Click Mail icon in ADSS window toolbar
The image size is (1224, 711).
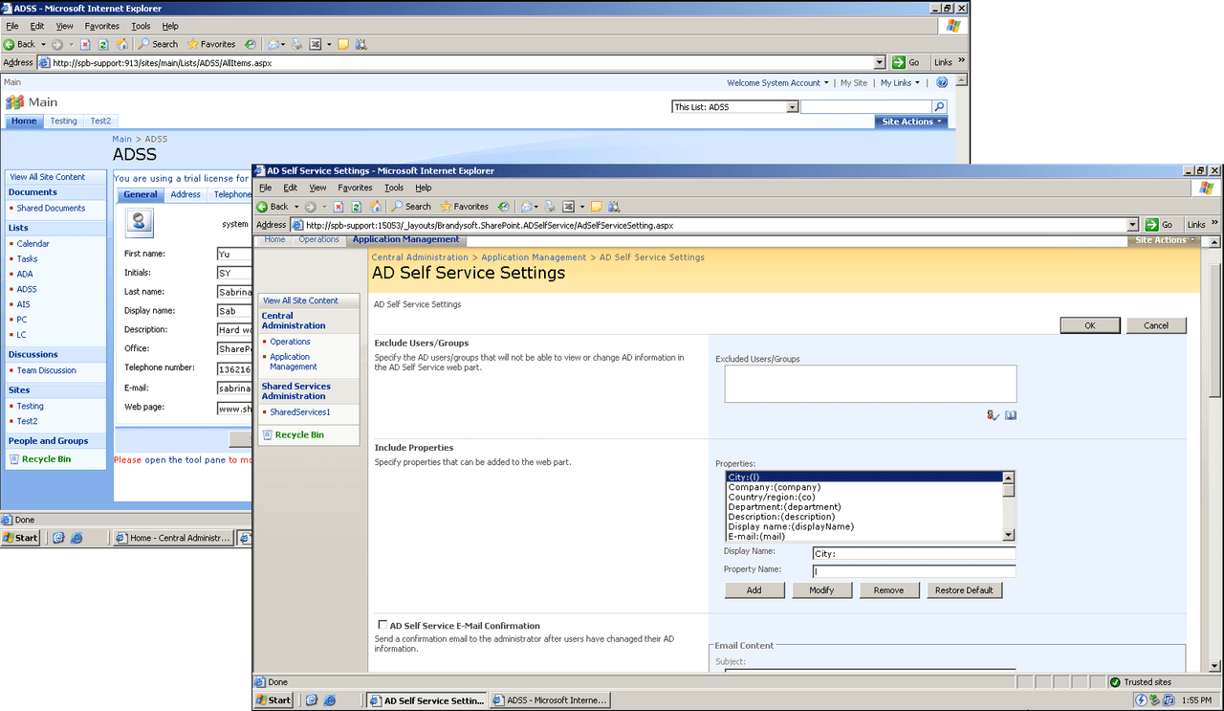[x=273, y=44]
